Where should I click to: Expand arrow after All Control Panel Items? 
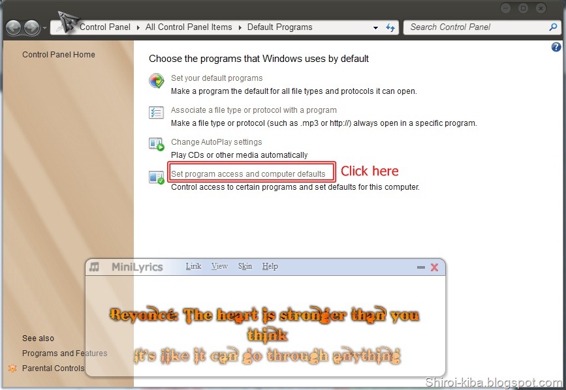coord(240,27)
